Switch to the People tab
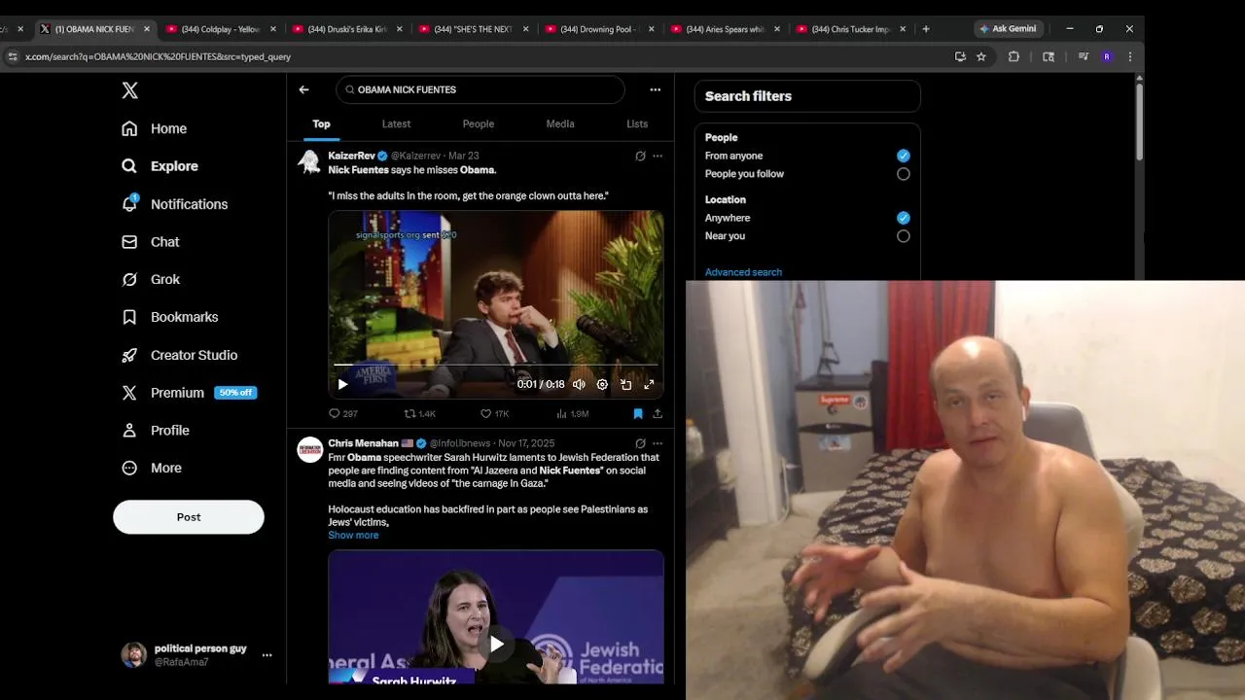This screenshot has width=1245, height=700. point(478,124)
